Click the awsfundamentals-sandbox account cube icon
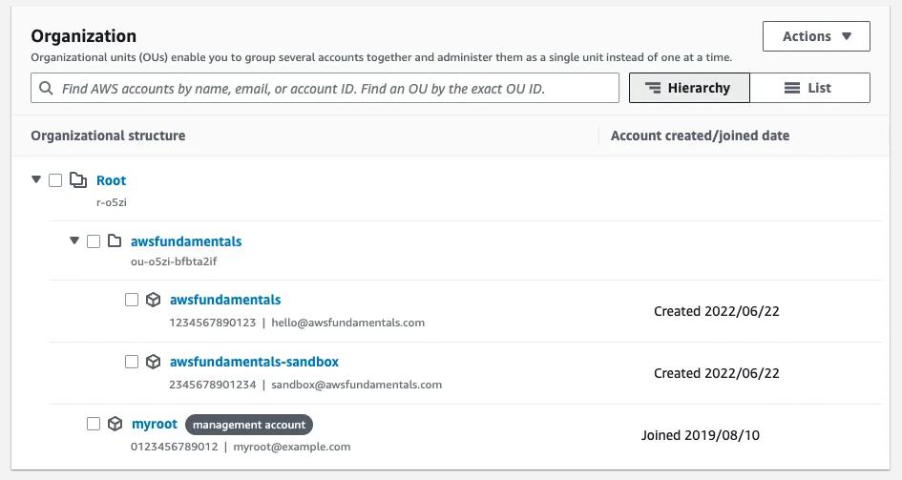The image size is (902, 480). coord(154,362)
